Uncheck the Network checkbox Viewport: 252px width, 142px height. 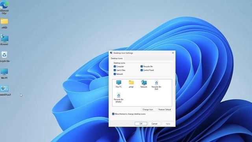[x=115, y=74]
